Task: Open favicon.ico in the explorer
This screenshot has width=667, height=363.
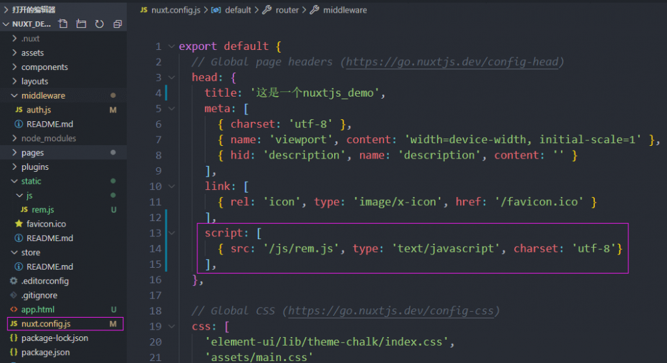Action: (46, 223)
